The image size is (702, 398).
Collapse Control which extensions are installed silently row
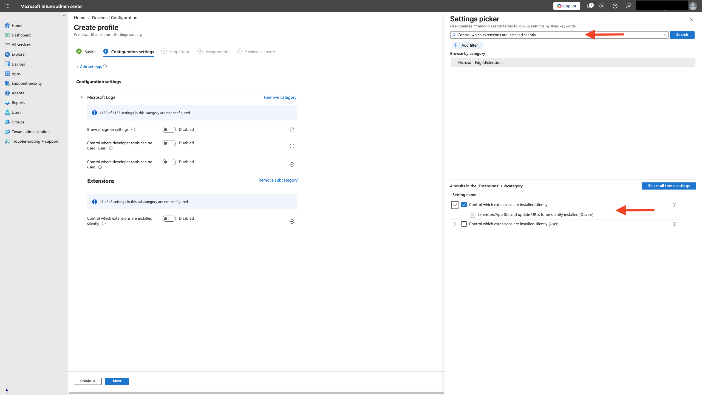point(455,205)
